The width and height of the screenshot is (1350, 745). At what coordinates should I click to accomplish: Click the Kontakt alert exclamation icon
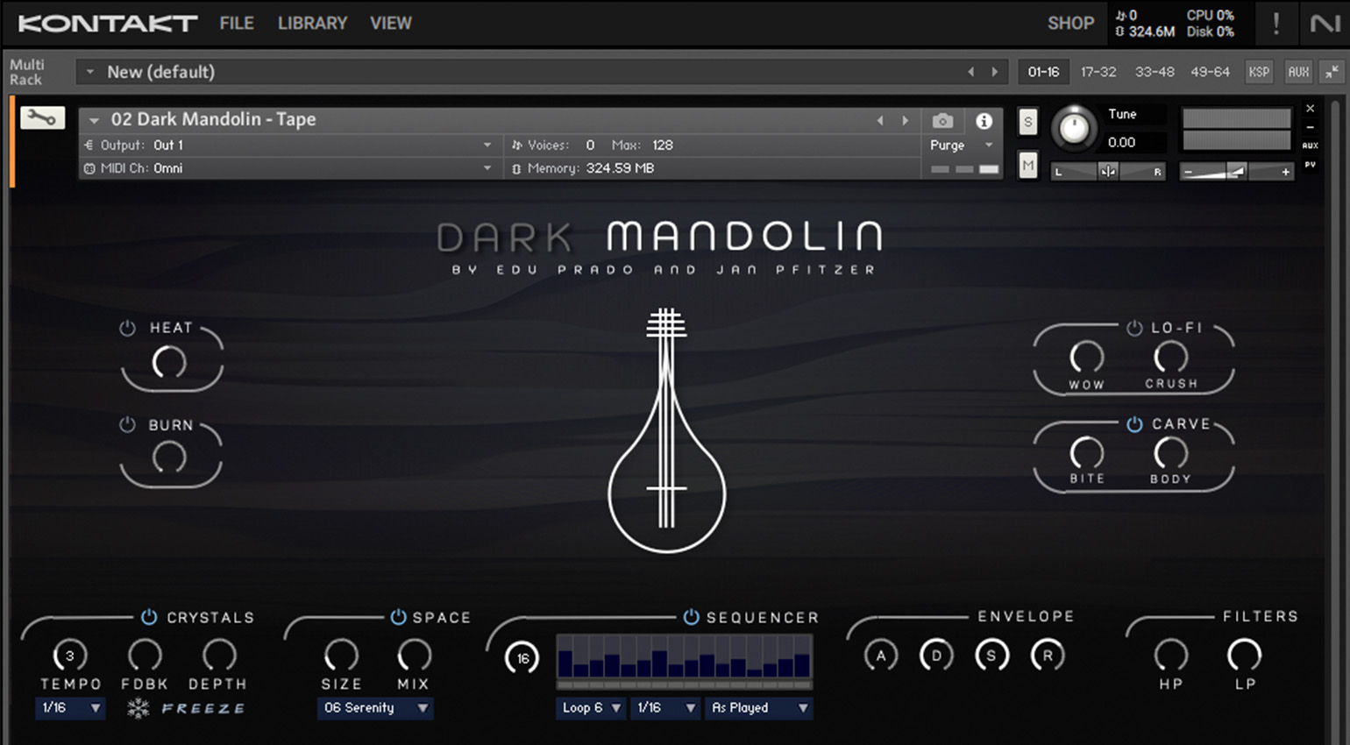pos(1275,24)
